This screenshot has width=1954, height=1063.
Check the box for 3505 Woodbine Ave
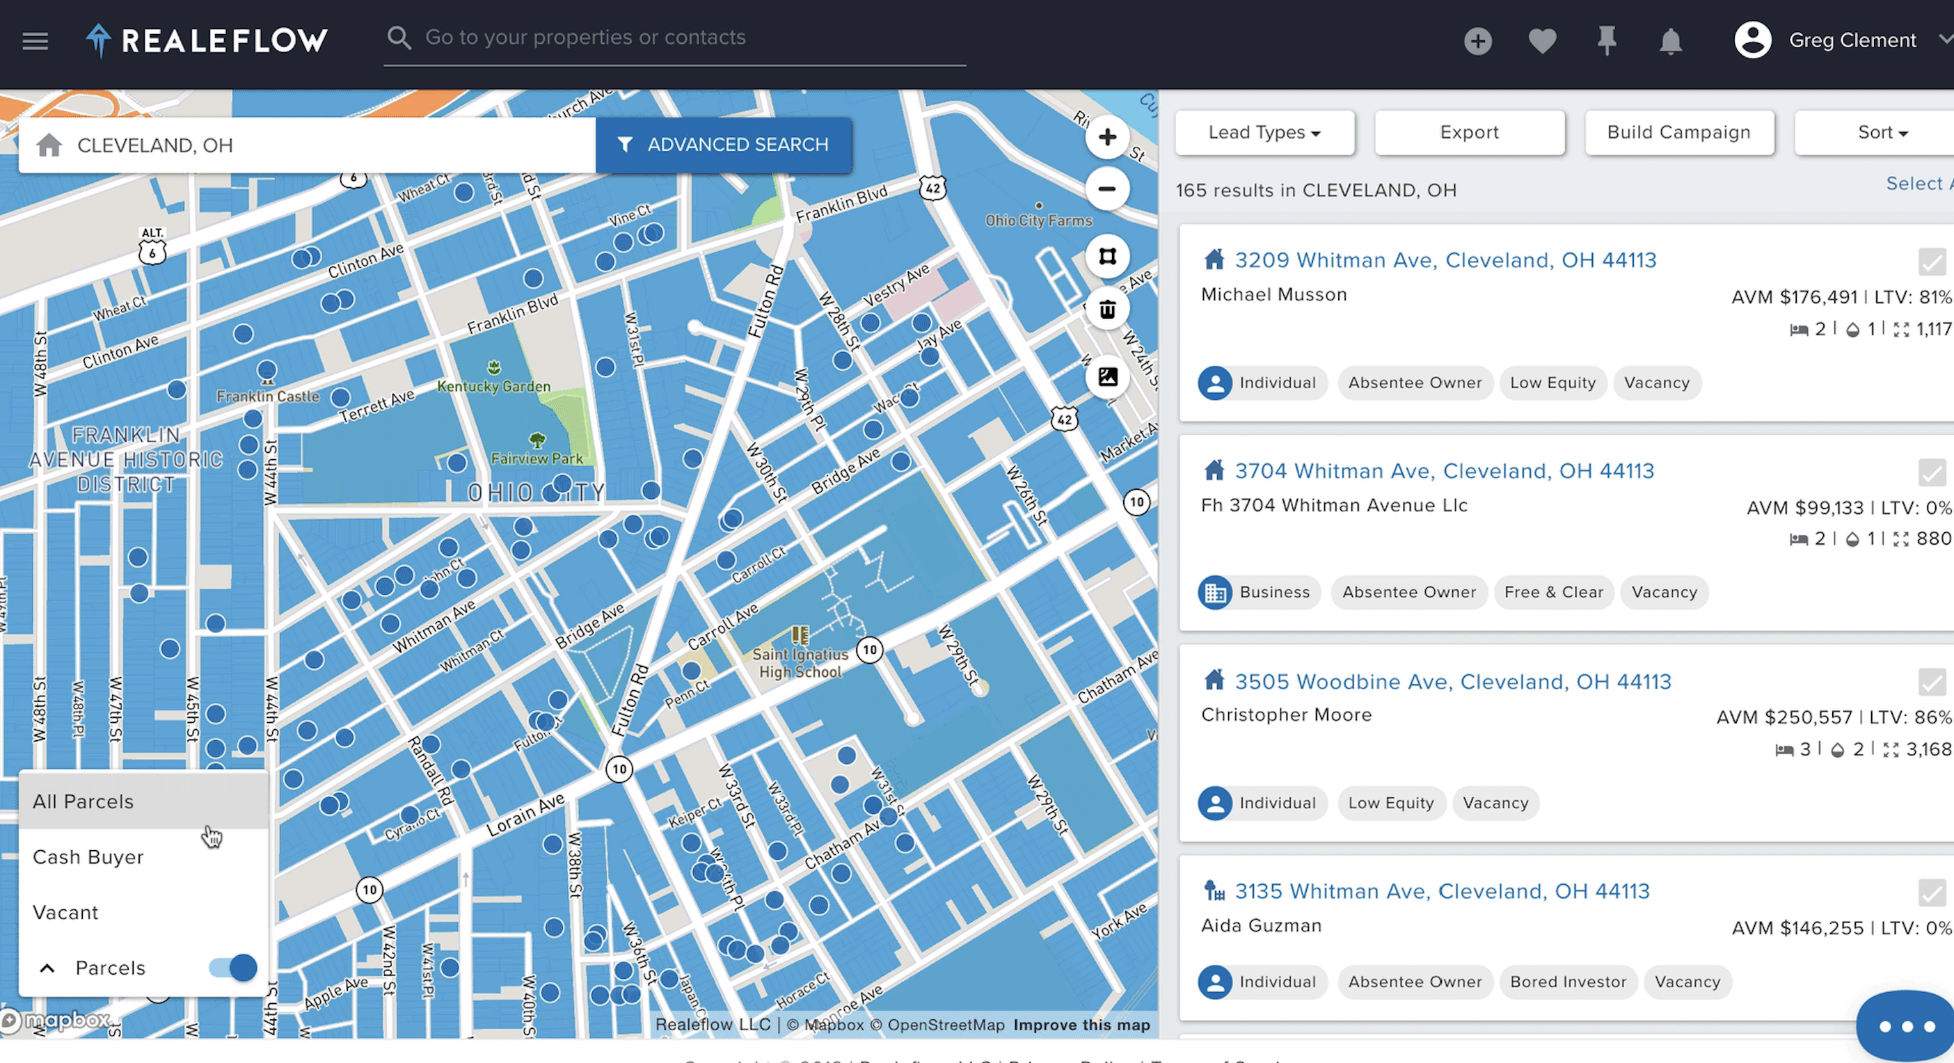tap(1931, 682)
